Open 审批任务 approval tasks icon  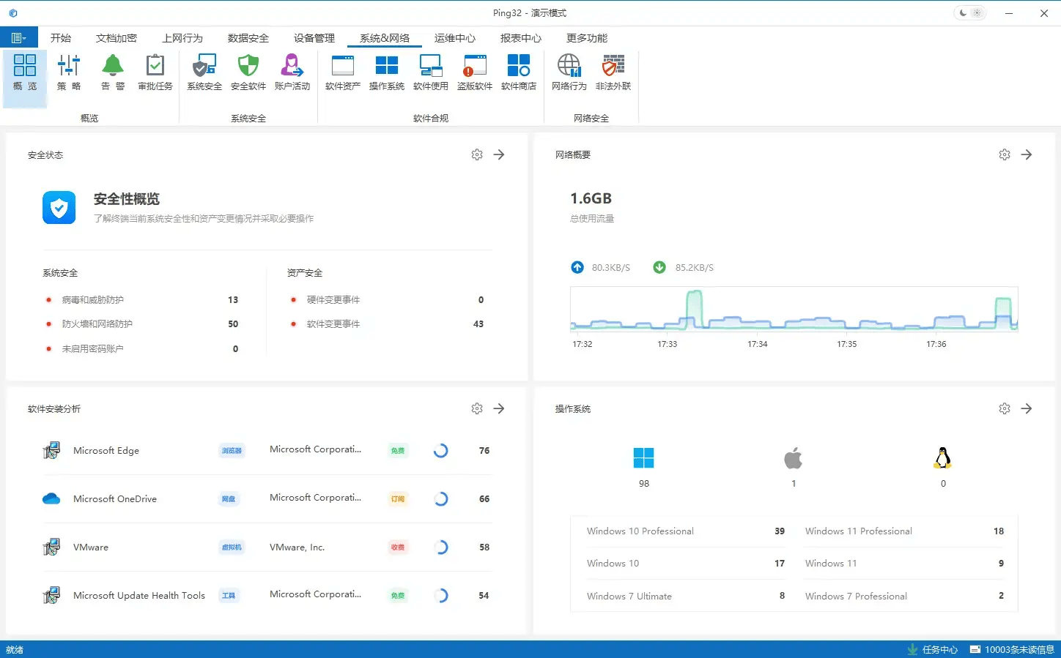155,72
